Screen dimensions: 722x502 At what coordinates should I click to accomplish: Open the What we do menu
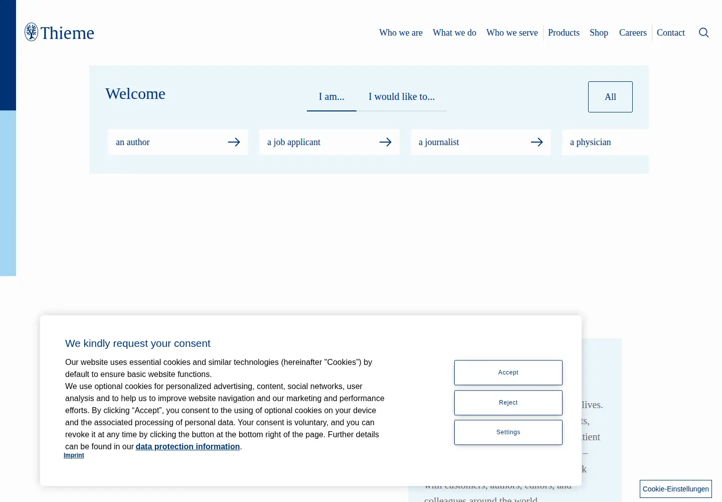[x=454, y=33]
